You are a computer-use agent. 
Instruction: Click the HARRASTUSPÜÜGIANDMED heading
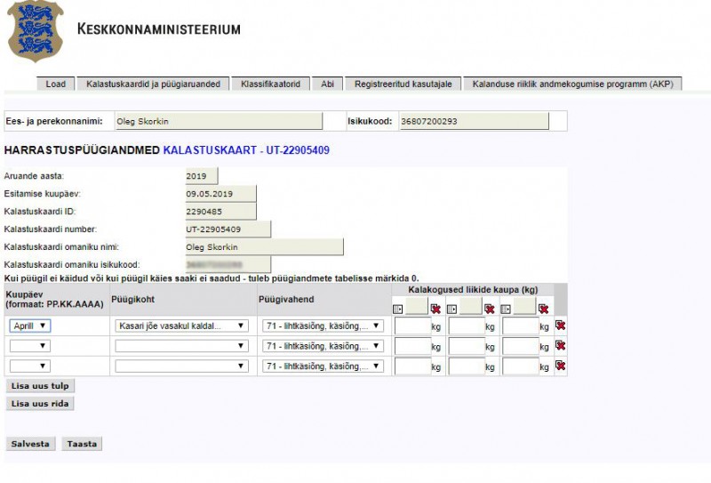[x=82, y=150]
